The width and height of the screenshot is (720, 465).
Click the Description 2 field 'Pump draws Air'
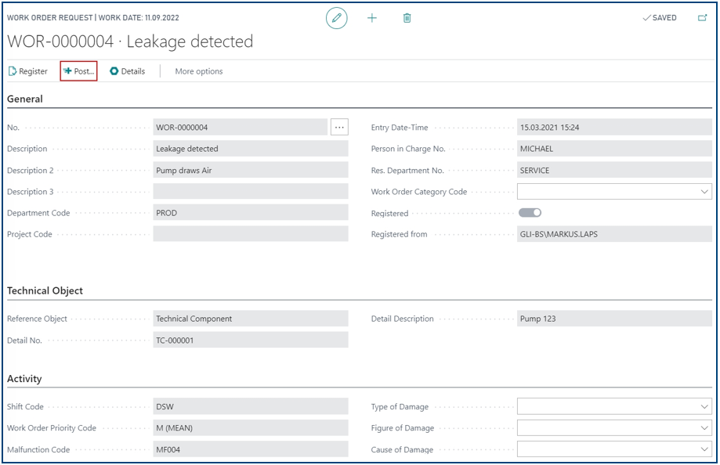click(x=251, y=171)
